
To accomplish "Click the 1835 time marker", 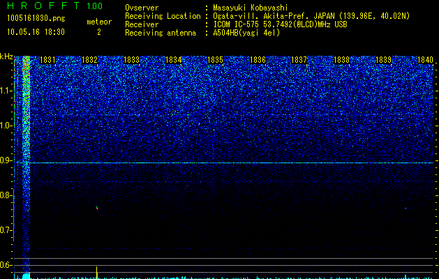I will 216,60.
